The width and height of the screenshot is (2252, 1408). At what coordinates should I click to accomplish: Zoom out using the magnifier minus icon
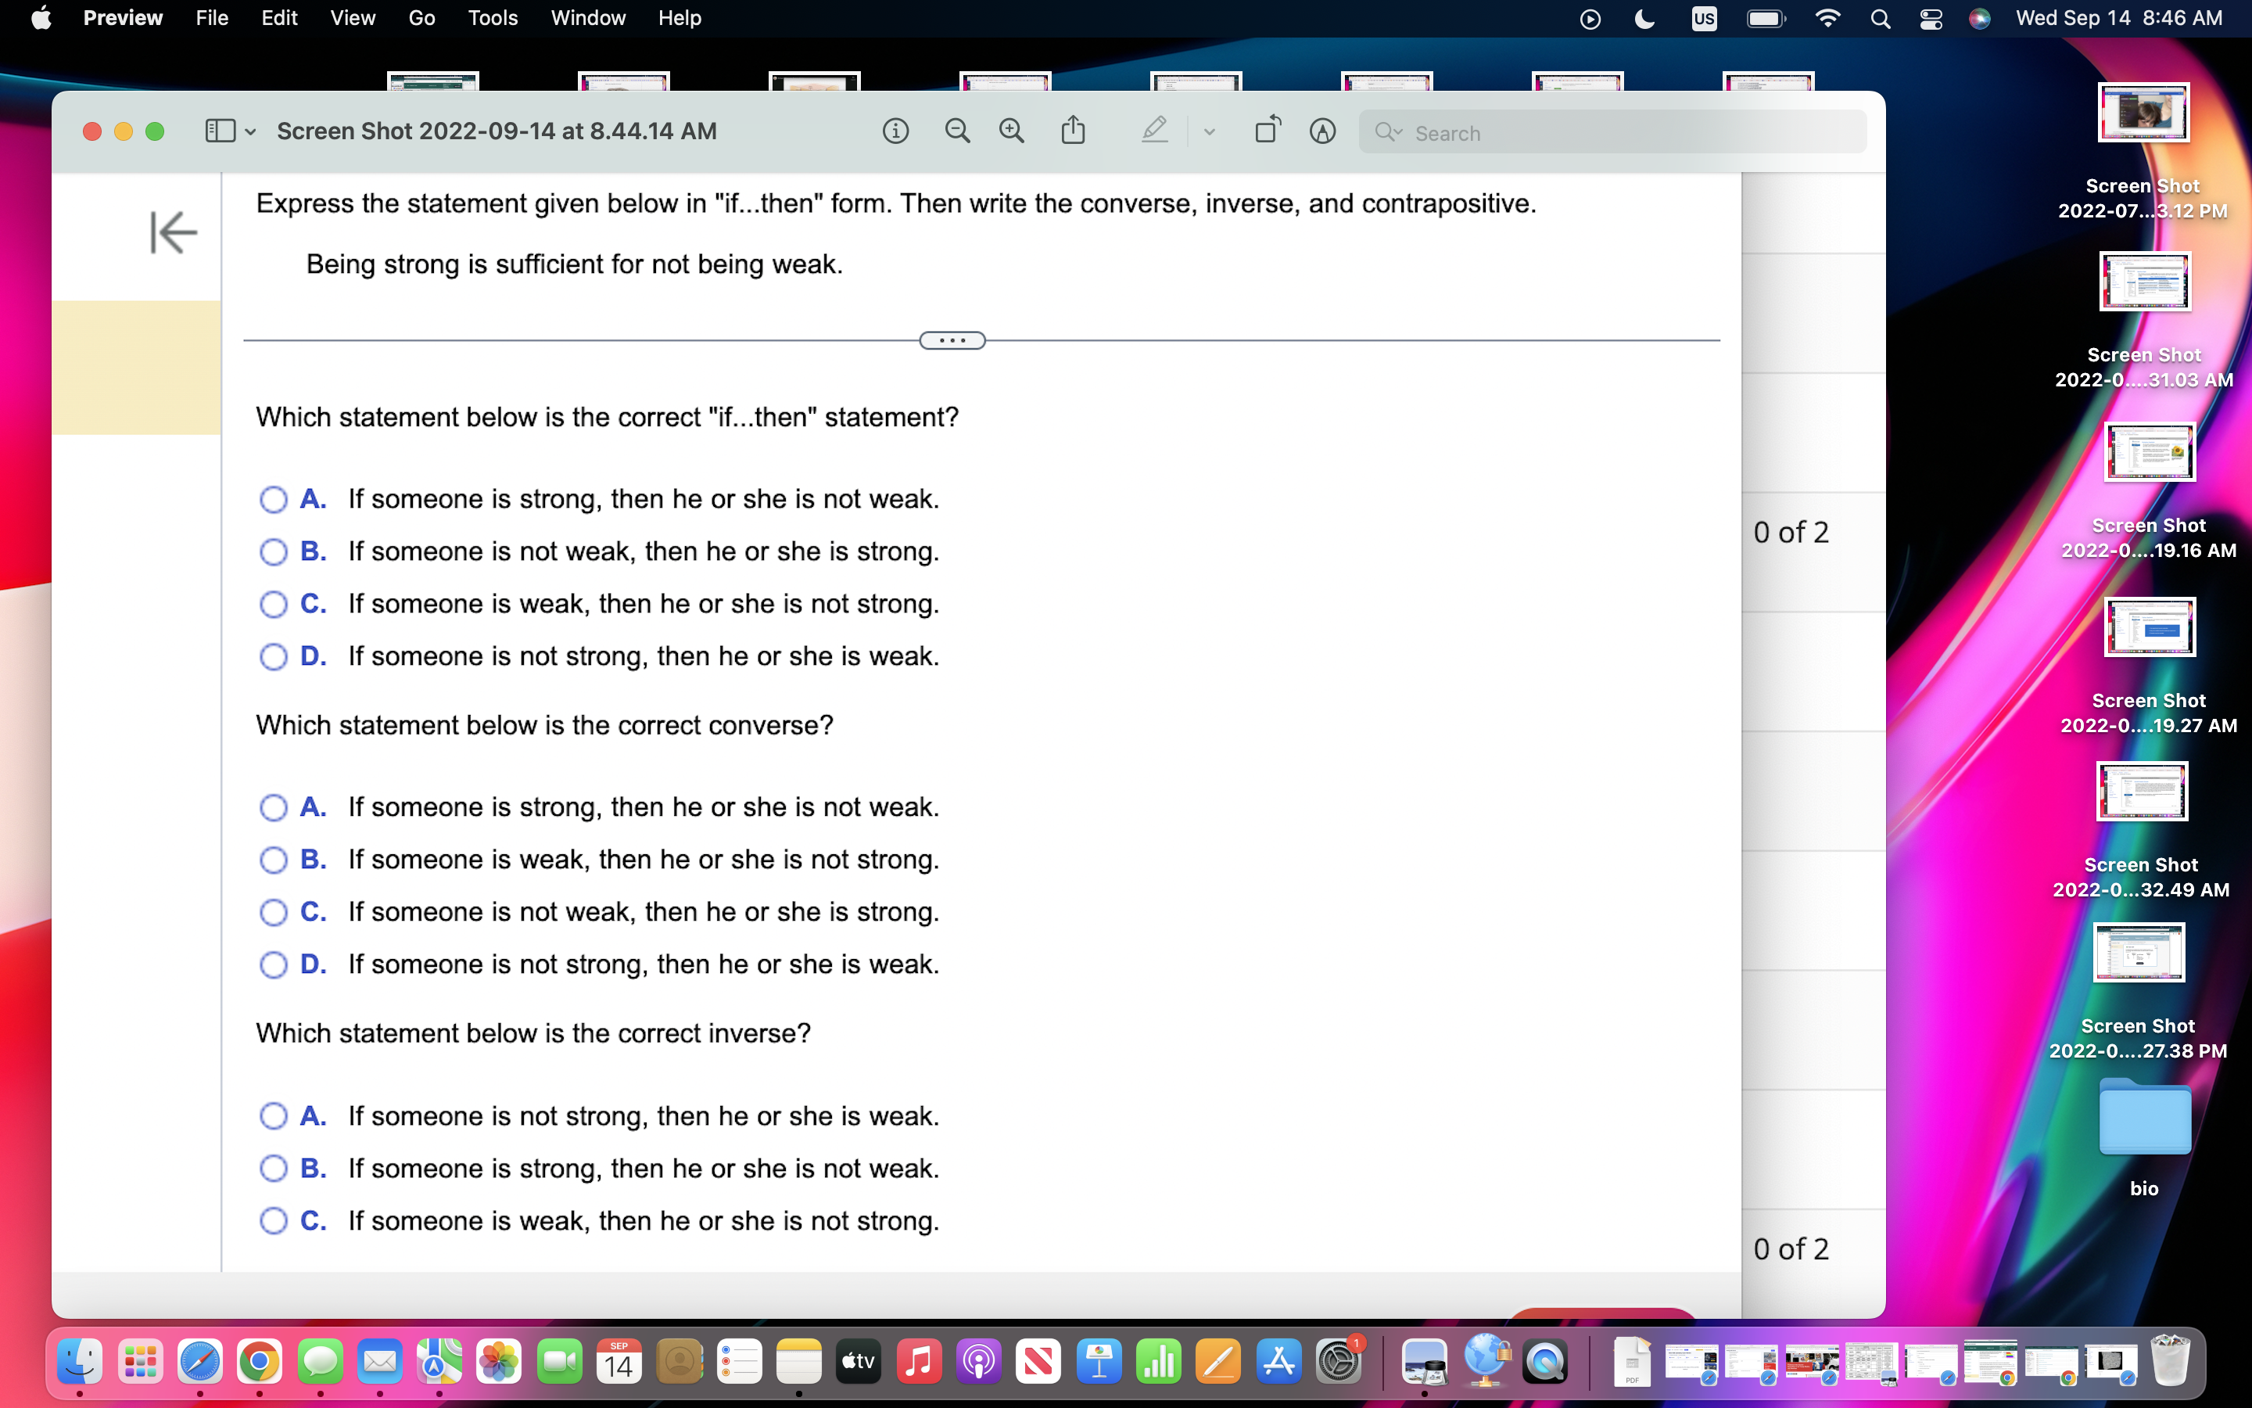[958, 131]
